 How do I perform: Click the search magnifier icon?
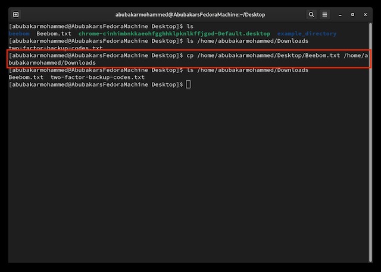pos(311,14)
